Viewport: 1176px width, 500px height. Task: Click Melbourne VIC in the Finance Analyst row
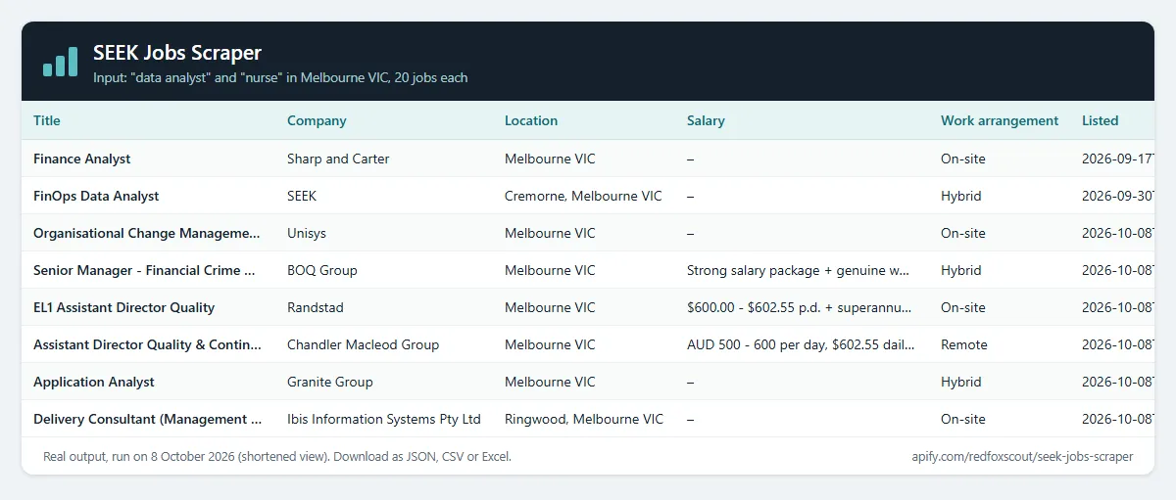550,159
